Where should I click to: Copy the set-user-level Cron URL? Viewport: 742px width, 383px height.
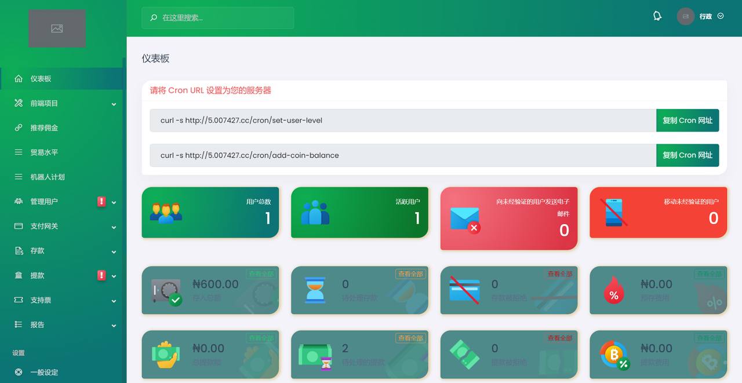click(x=687, y=121)
